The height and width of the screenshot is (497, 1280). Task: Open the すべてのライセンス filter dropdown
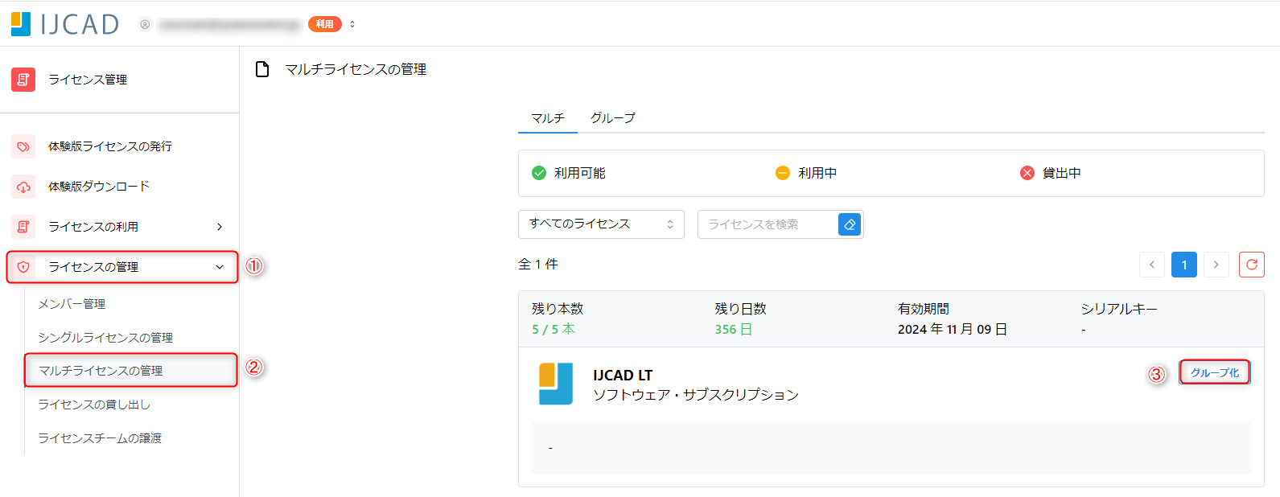pos(601,224)
